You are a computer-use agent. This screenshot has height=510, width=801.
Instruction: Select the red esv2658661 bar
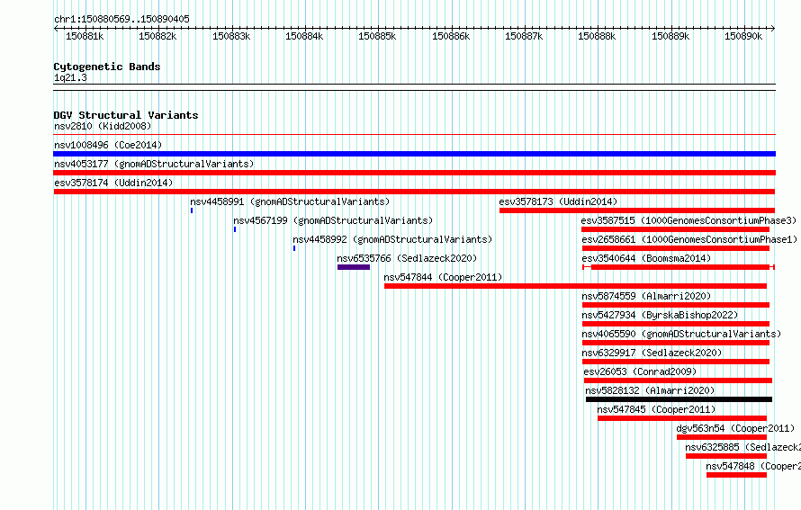[x=676, y=248]
